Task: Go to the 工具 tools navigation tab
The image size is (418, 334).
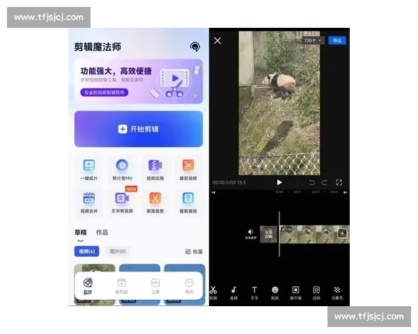Action: click(x=155, y=286)
